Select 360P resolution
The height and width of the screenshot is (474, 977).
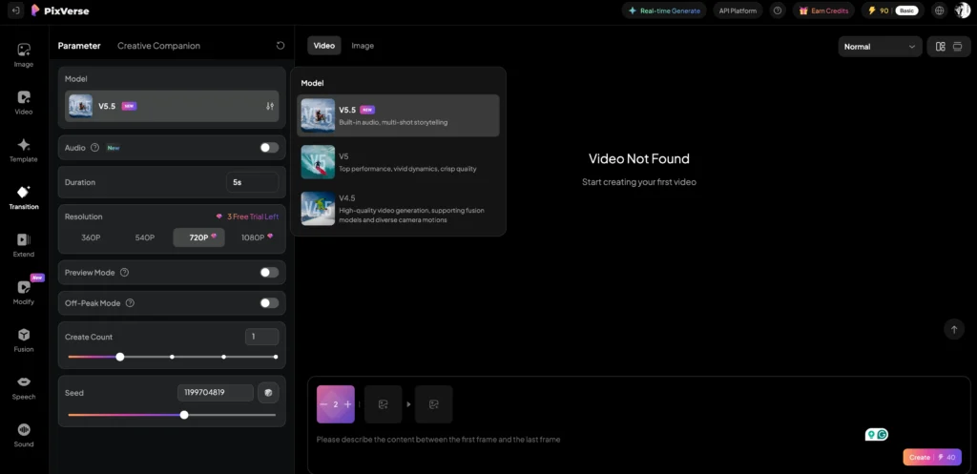coord(91,237)
